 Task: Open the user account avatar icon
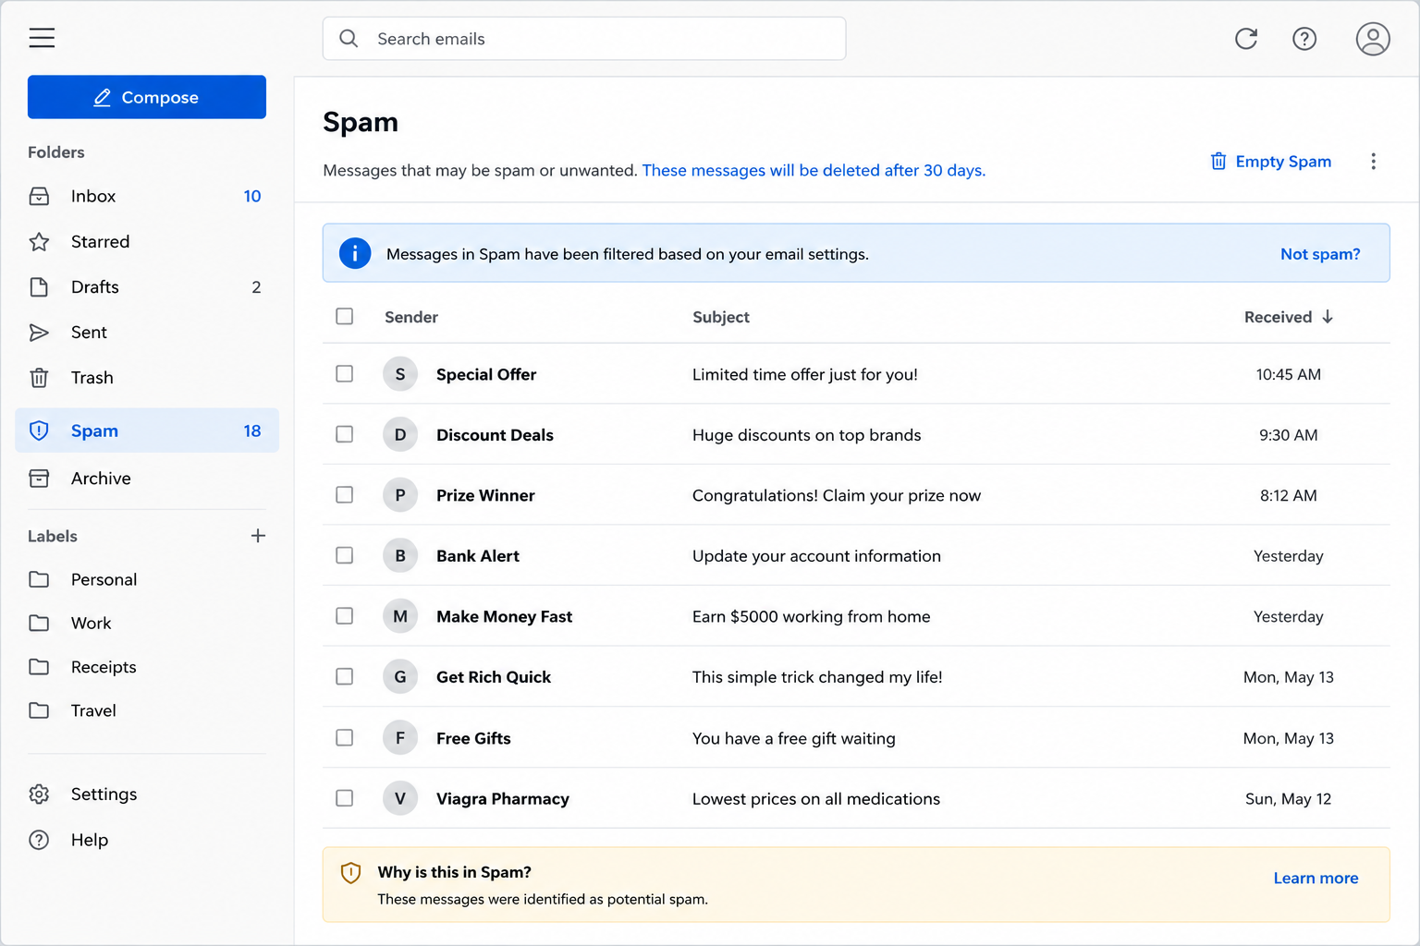click(1373, 39)
